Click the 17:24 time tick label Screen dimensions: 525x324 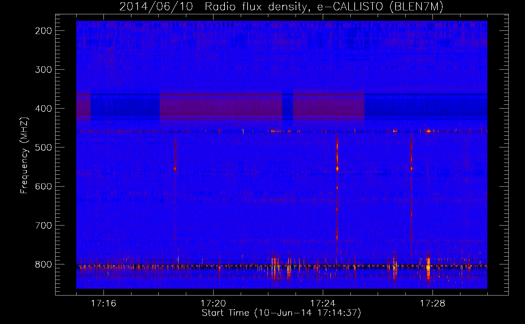[323, 303]
